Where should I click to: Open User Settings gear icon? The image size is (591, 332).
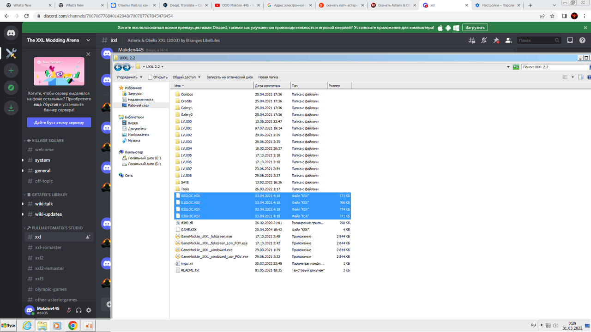click(89, 310)
